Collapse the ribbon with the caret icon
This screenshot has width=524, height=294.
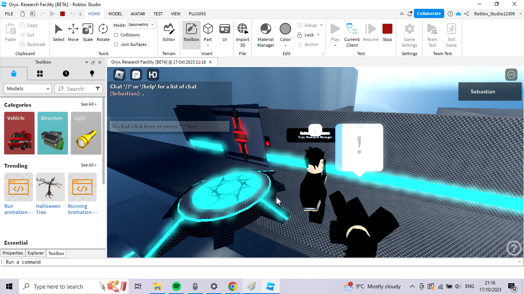402,14
